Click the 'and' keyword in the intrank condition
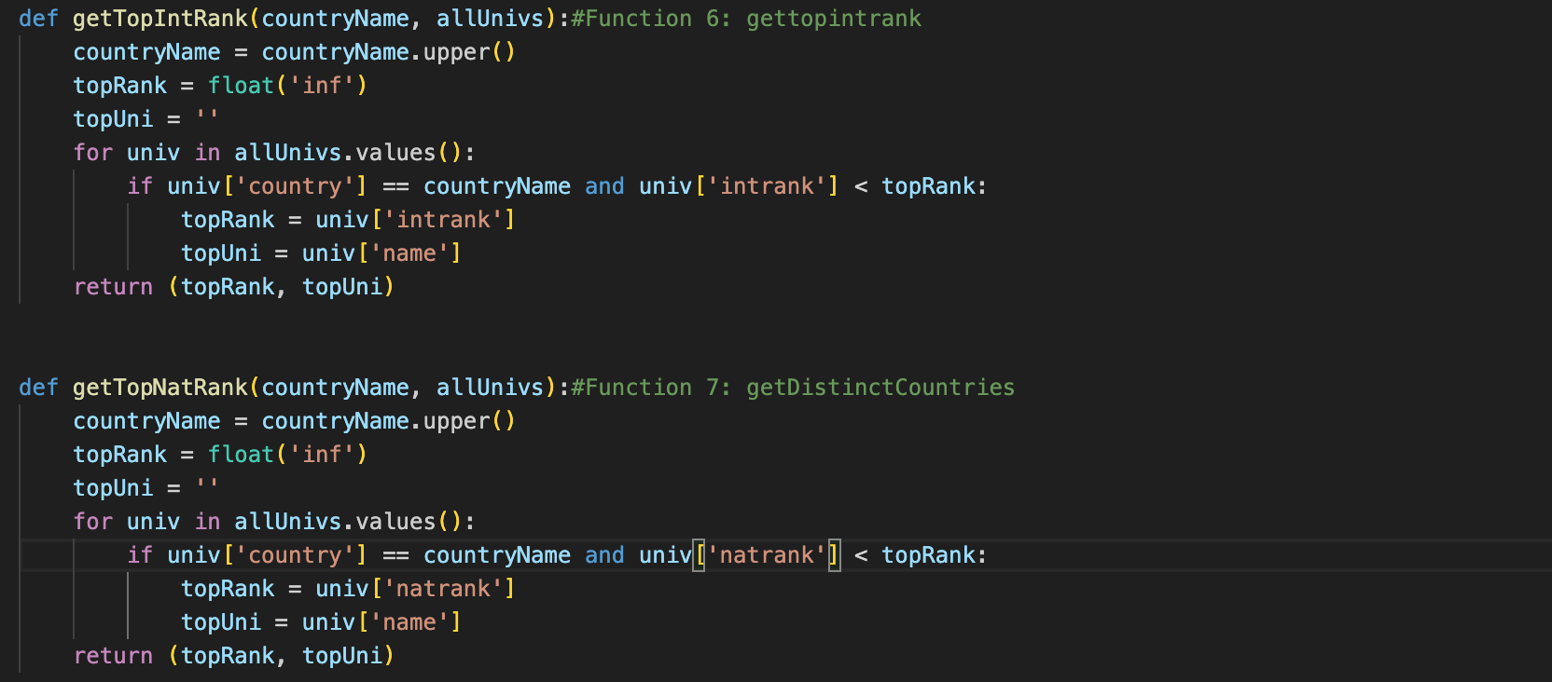Screen dimensions: 1552x682 click(604, 186)
